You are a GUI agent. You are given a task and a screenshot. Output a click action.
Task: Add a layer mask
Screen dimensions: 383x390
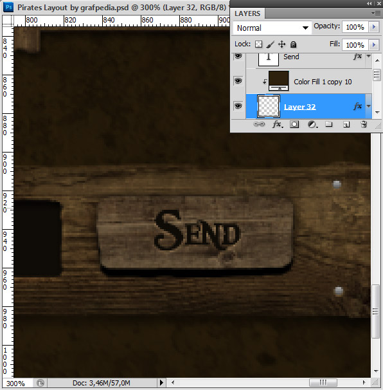(x=294, y=124)
